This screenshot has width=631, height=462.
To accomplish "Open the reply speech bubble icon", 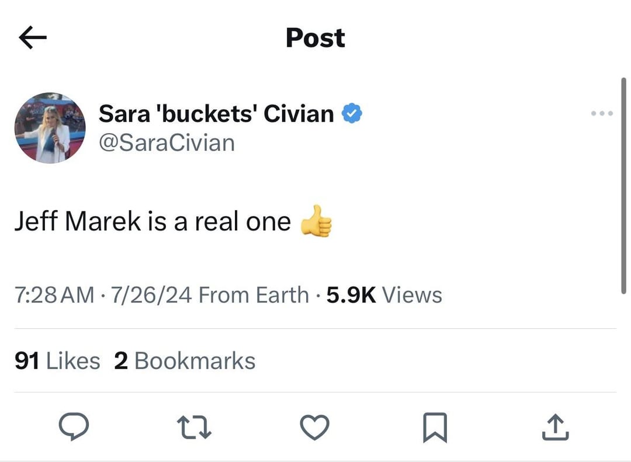I will 74,427.
